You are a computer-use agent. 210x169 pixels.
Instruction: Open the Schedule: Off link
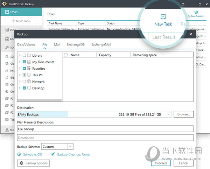[x=33, y=154]
